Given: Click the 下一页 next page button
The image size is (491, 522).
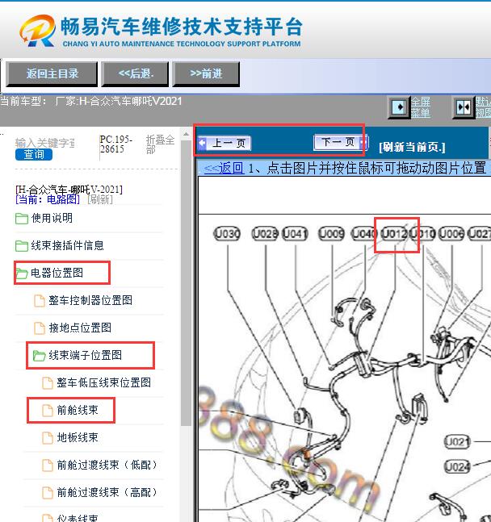Looking at the screenshot, I should tap(341, 142).
